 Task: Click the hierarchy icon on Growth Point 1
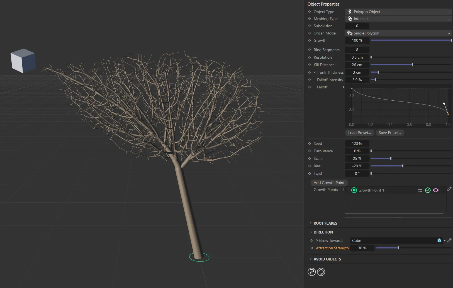pyautogui.click(x=420, y=190)
